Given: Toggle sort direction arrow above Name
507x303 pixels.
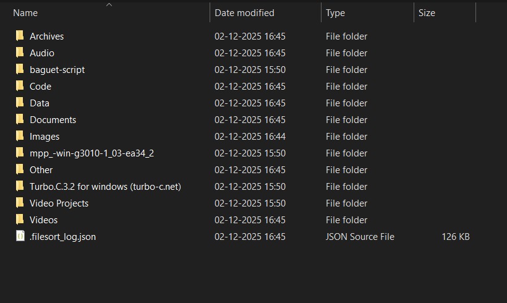Looking at the screenshot, I should 109,5.
